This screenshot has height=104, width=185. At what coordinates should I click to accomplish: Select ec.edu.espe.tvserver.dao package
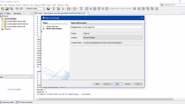click(16, 21)
